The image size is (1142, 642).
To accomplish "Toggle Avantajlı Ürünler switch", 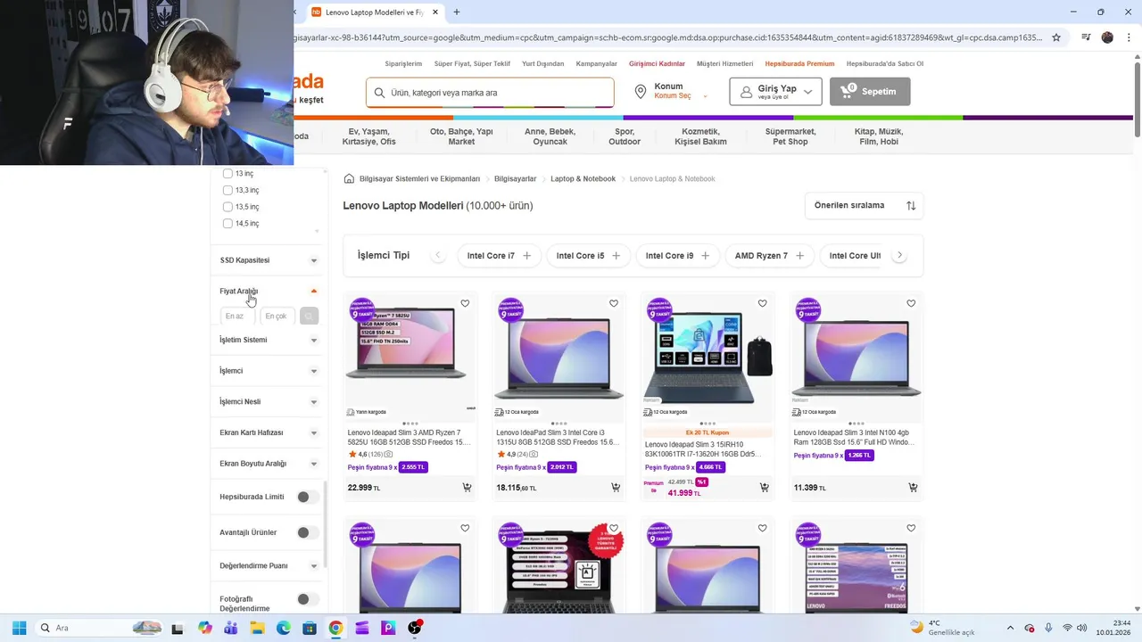I will 307,532.
